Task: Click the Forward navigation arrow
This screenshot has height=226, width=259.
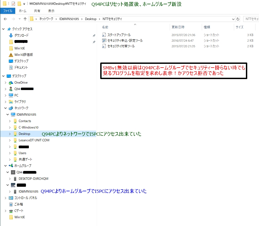Action: 13,19
